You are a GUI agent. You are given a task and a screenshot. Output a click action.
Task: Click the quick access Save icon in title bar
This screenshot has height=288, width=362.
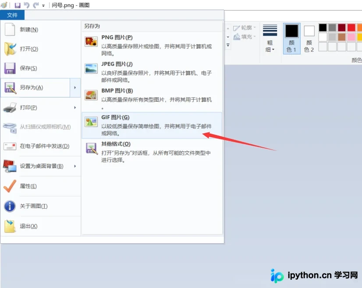click(x=18, y=5)
